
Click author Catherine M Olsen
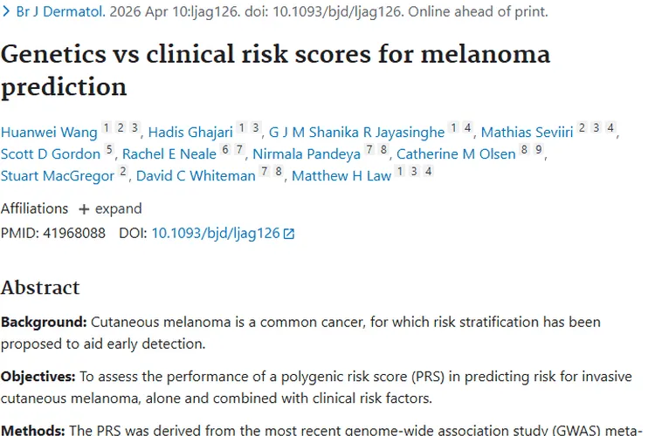click(456, 154)
